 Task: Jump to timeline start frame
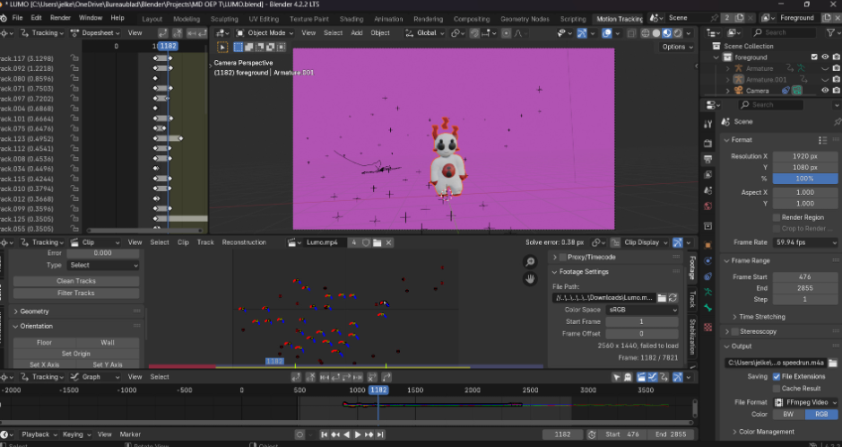[x=325, y=434]
